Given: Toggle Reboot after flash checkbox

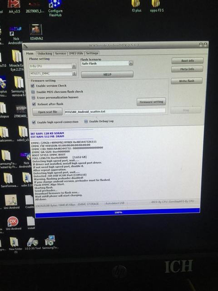Looking at the screenshot, I should coord(34,104).
